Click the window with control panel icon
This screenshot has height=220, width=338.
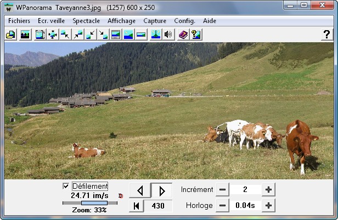click(x=116, y=35)
